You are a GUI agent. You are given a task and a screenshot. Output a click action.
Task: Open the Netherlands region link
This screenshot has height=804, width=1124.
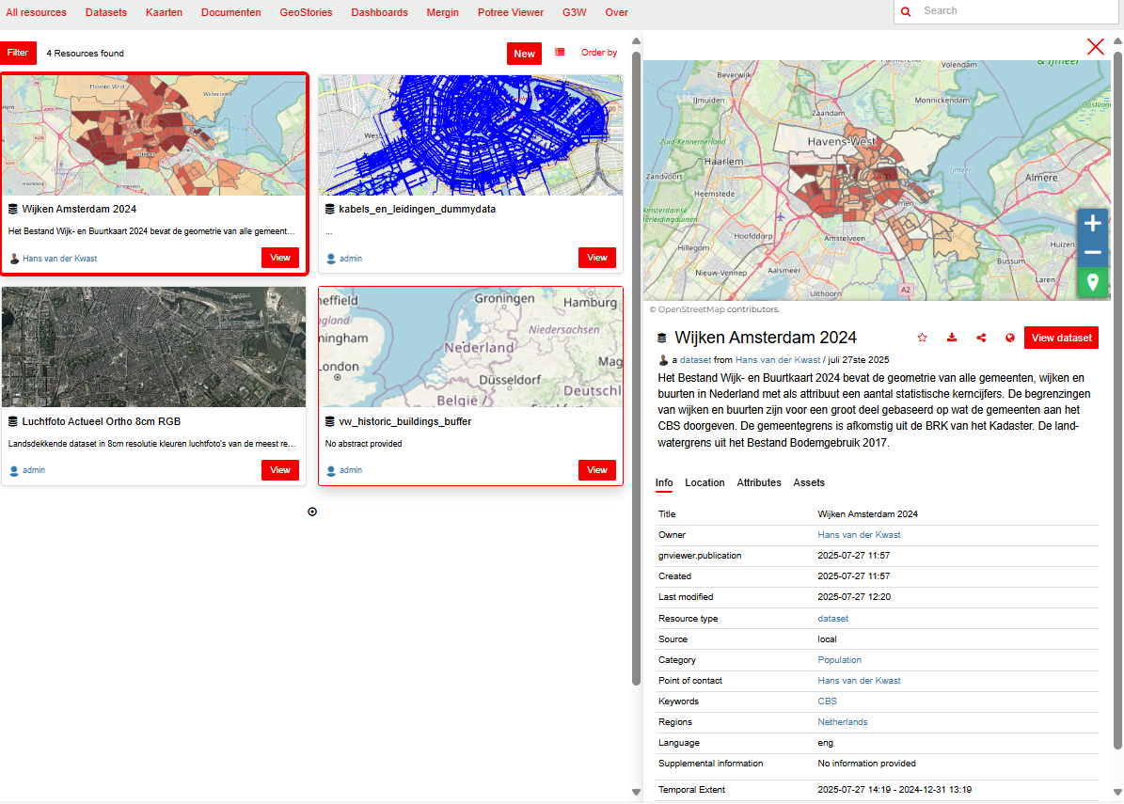[x=842, y=722]
